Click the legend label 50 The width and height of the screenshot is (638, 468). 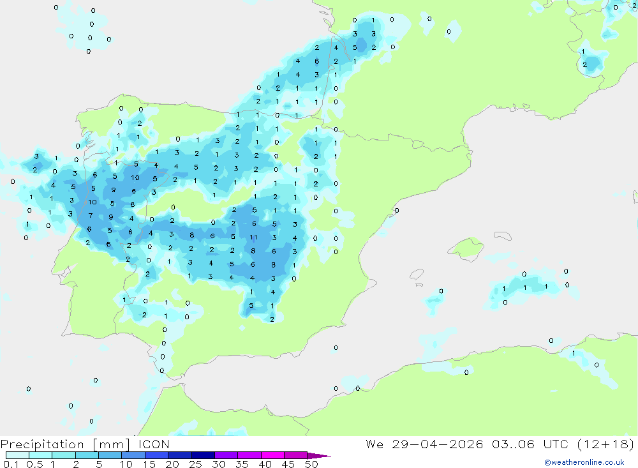pos(311,464)
